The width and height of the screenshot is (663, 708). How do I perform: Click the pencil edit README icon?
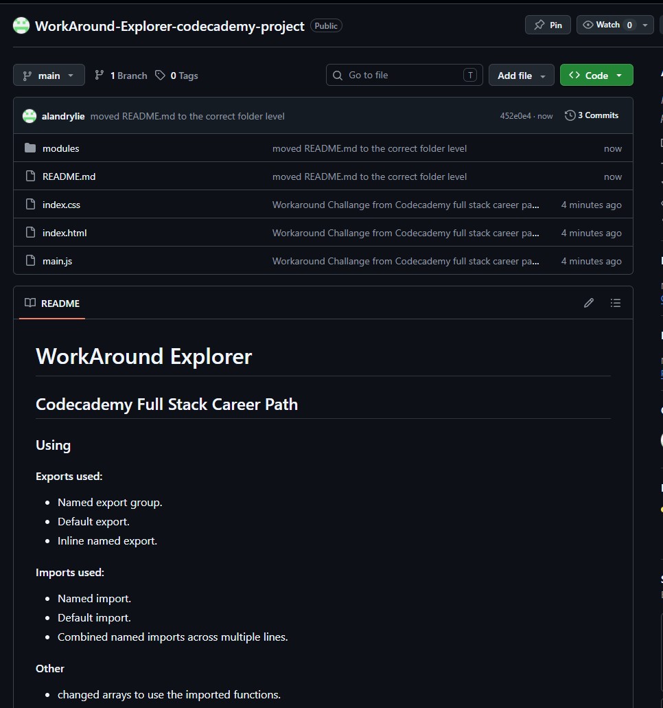588,303
